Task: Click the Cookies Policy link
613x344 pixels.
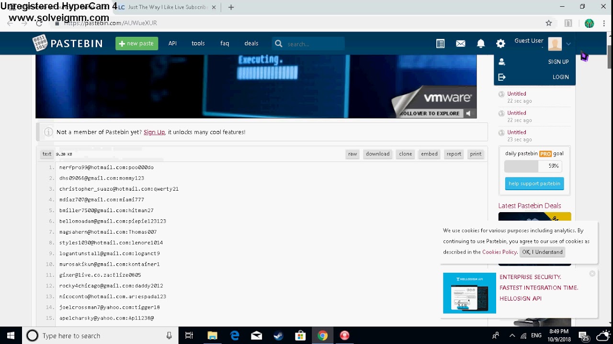Action: pos(499,252)
